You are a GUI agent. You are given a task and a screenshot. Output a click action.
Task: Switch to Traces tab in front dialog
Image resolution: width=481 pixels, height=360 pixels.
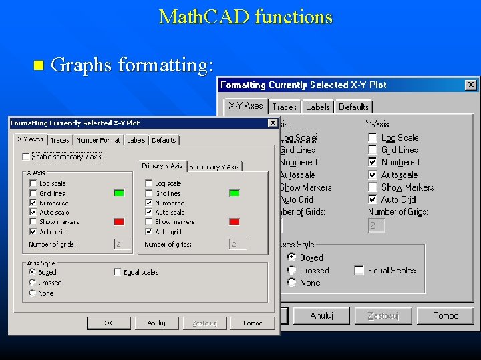pos(60,140)
